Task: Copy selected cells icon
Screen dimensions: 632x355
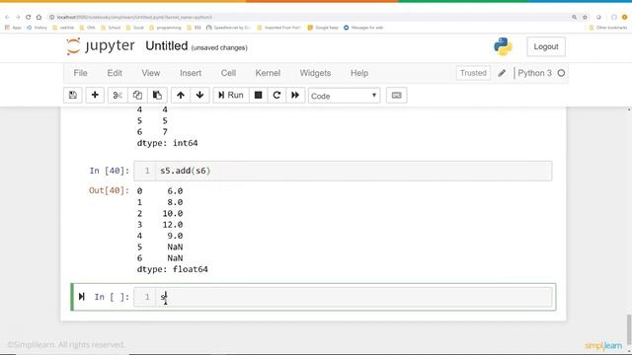Action: [137, 96]
